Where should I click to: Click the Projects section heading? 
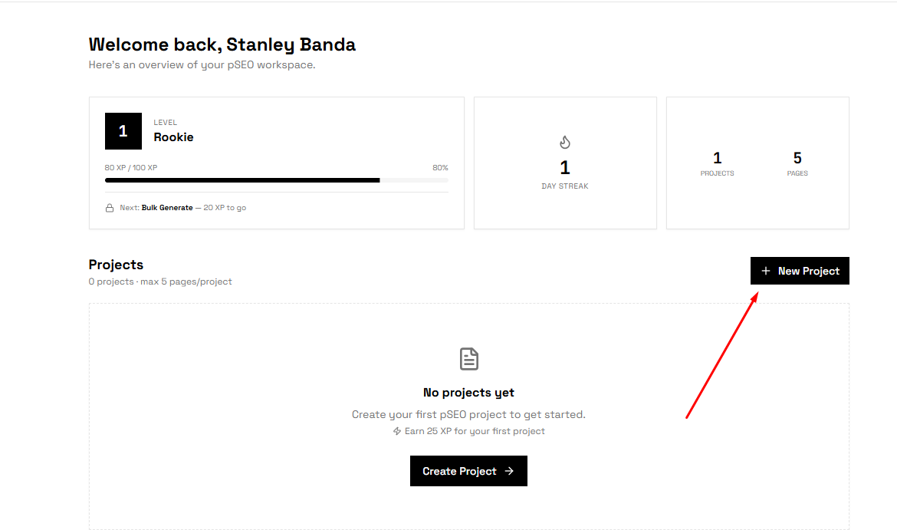116,265
